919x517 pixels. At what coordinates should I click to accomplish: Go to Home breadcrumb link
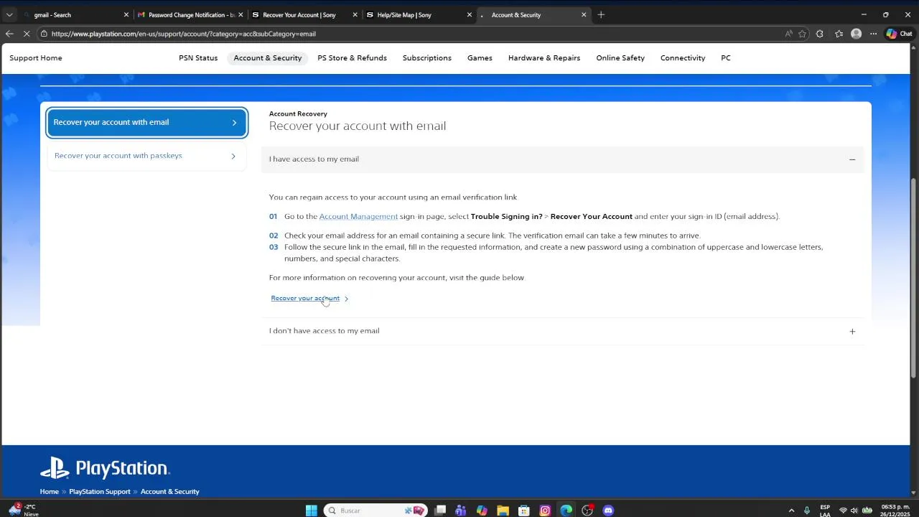click(50, 492)
